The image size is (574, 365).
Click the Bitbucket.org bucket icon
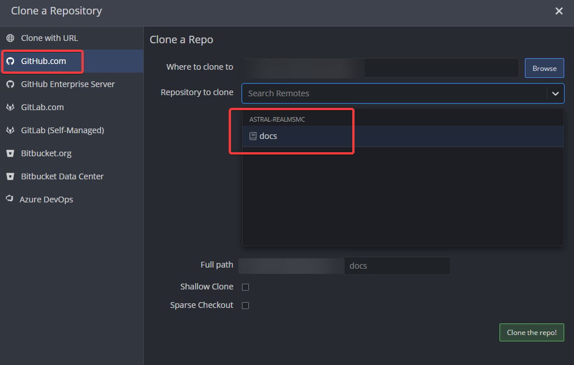tap(10, 153)
